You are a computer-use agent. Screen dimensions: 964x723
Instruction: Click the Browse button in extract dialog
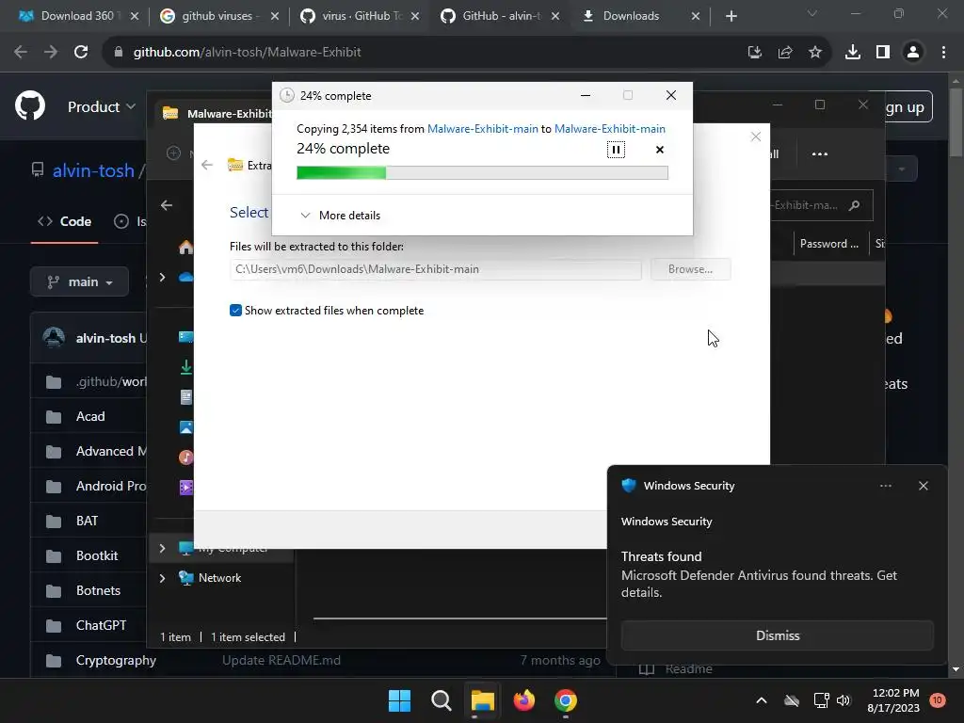(x=690, y=268)
